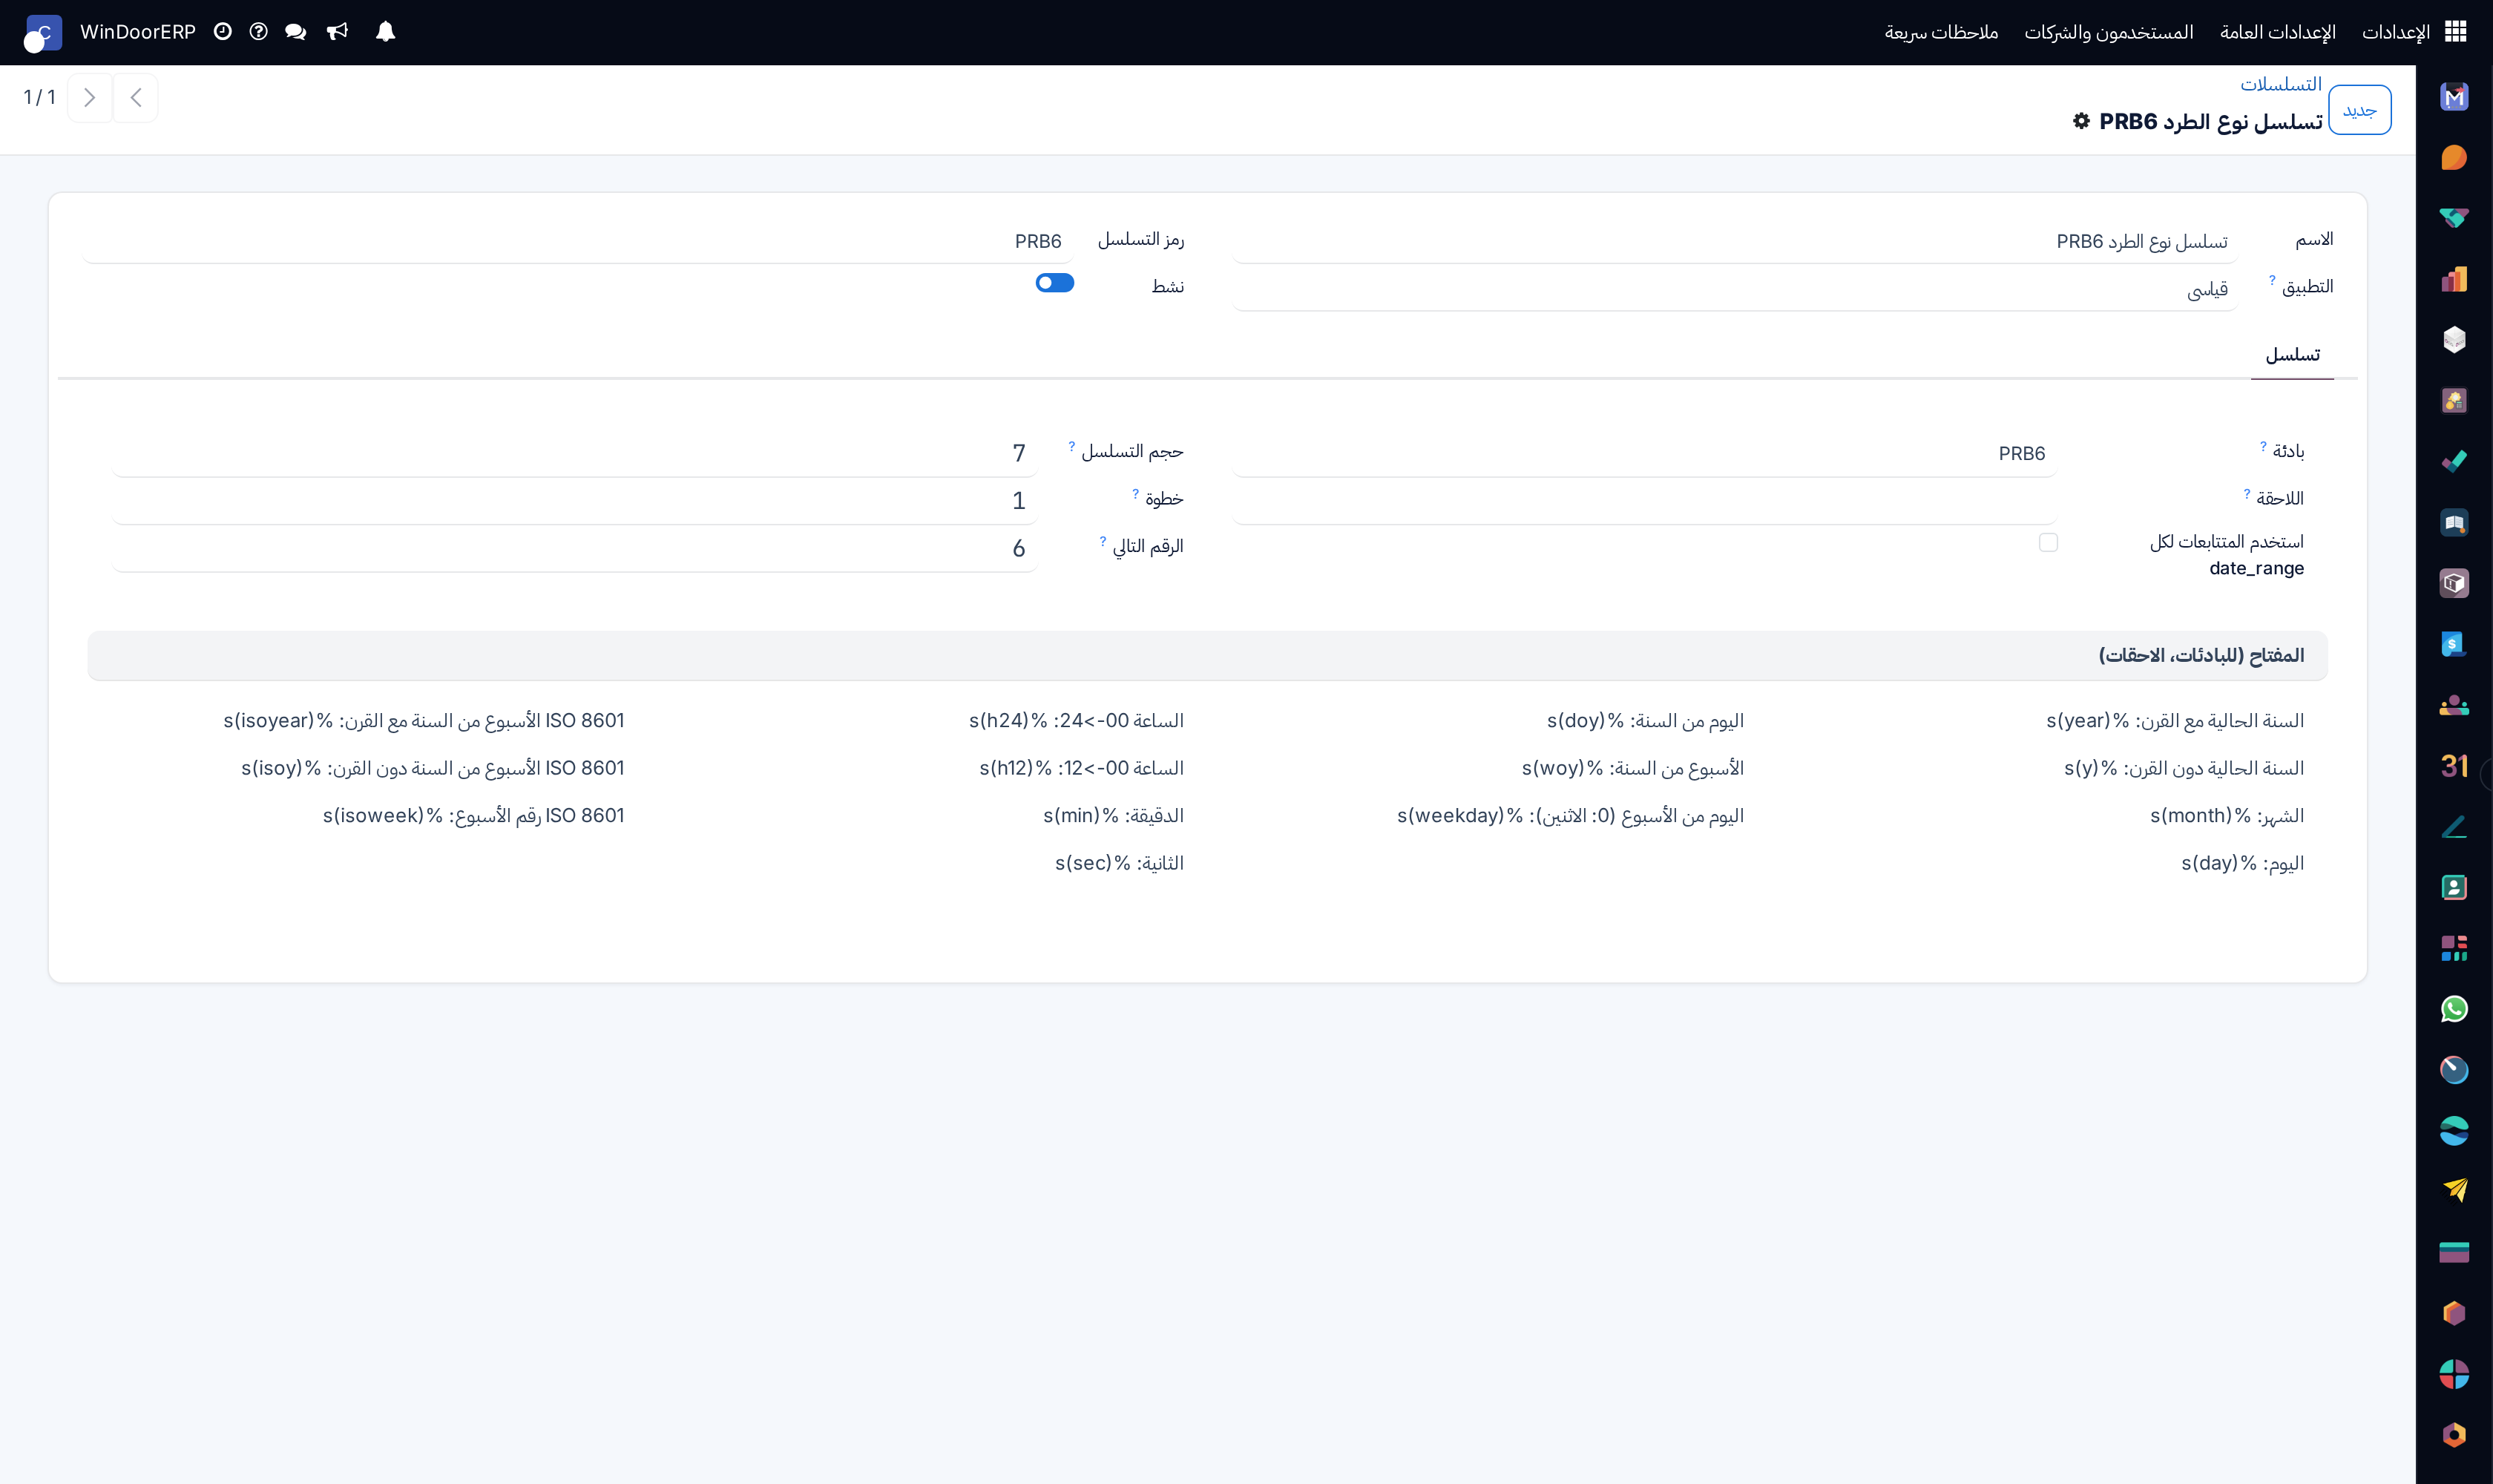Click the الإعدادات menu title
The width and height of the screenshot is (2493, 1484).
click(2395, 32)
